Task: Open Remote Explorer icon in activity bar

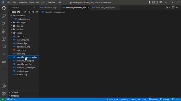Action: click(x=4, y=46)
